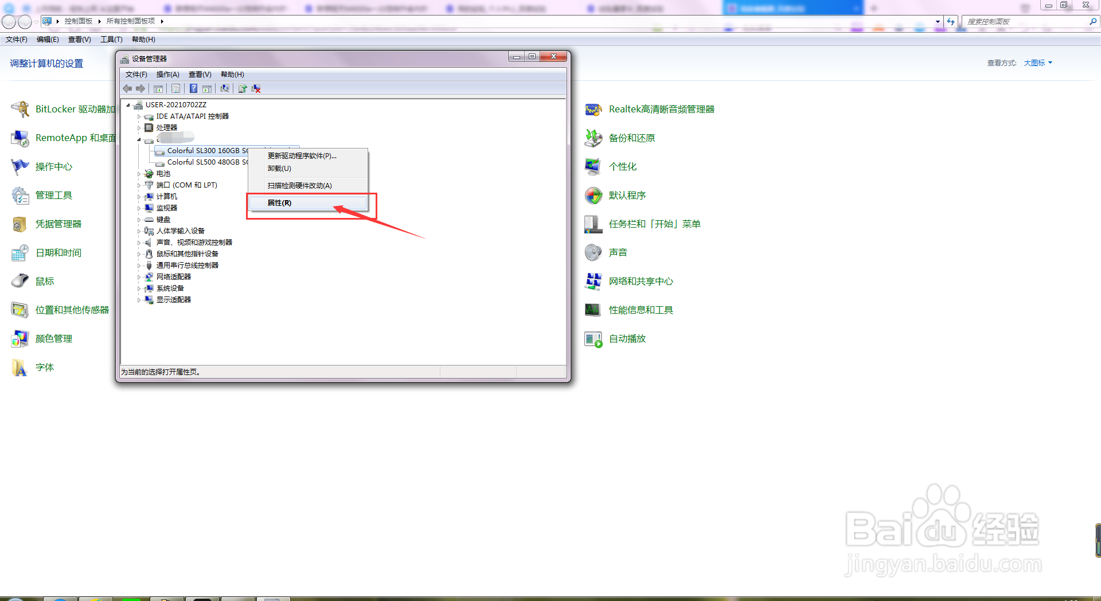Open 文件(F) menu in Device Manager
The image size is (1101, 601).
[x=136, y=75]
